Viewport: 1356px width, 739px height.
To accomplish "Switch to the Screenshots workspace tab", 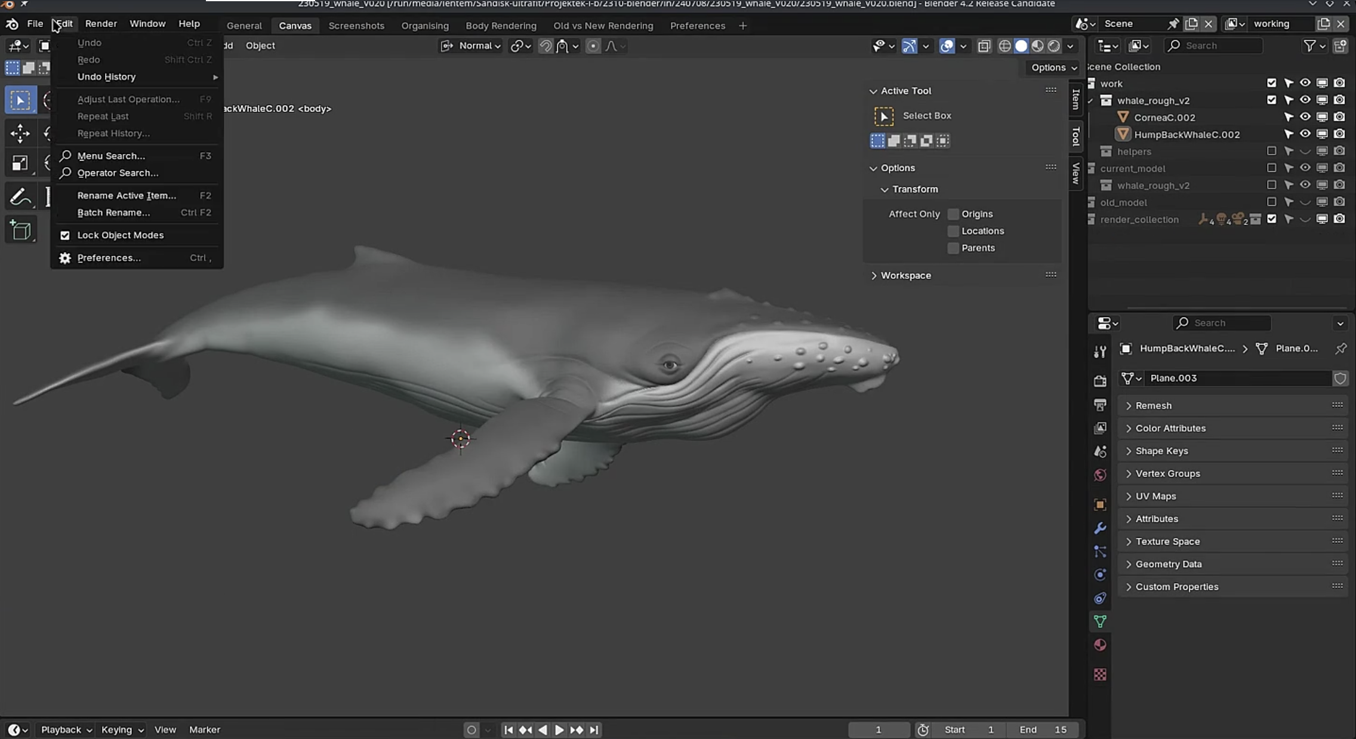I will [356, 26].
